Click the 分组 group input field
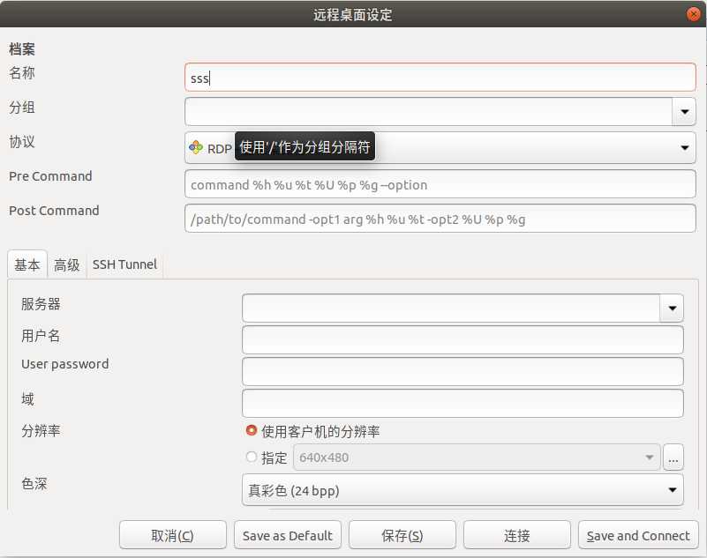The height and width of the screenshot is (558, 707). 428,111
